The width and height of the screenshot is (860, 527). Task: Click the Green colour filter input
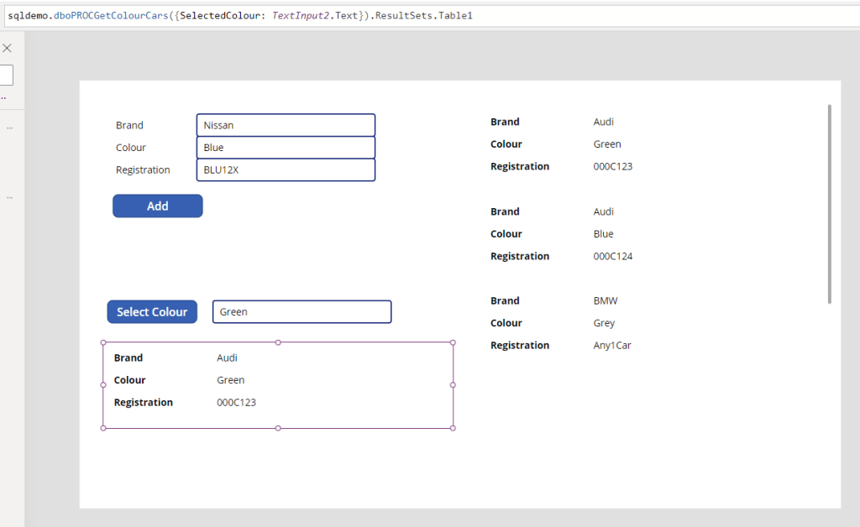[x=302, y=311]
